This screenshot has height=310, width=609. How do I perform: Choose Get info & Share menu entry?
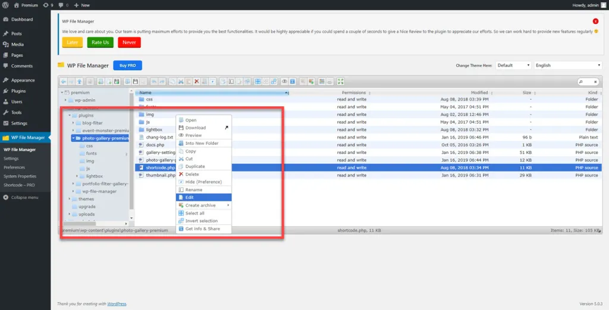[x=203, y=229]
